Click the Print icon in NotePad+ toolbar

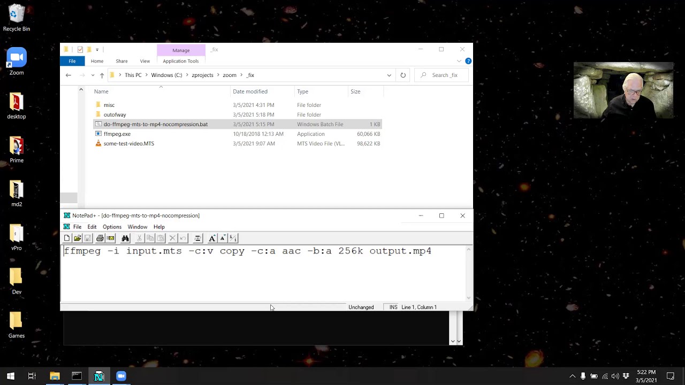pos(100,238)
